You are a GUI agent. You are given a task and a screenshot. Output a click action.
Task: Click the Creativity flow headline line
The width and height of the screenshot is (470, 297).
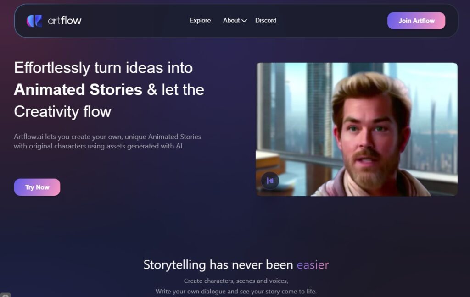click(x=62, y=112)
